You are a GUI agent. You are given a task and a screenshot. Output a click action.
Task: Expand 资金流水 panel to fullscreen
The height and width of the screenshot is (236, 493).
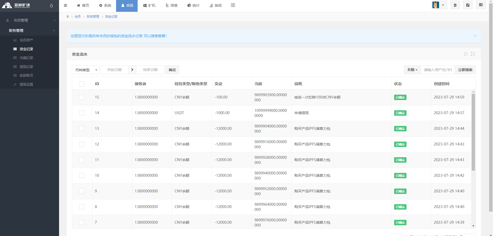click(x=473, y=54)
